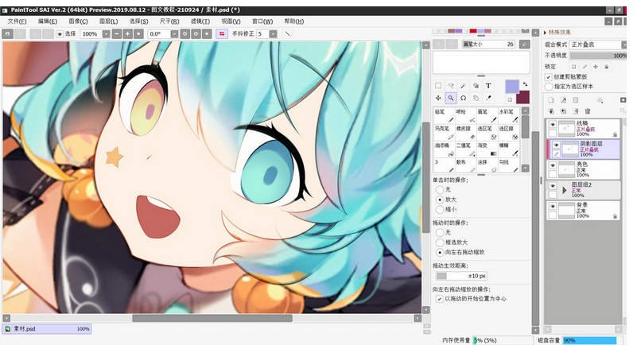Viewport: 637px width, 345px height.
Task: Click the red swatch in palette strip
Action: tap(473, 31)
